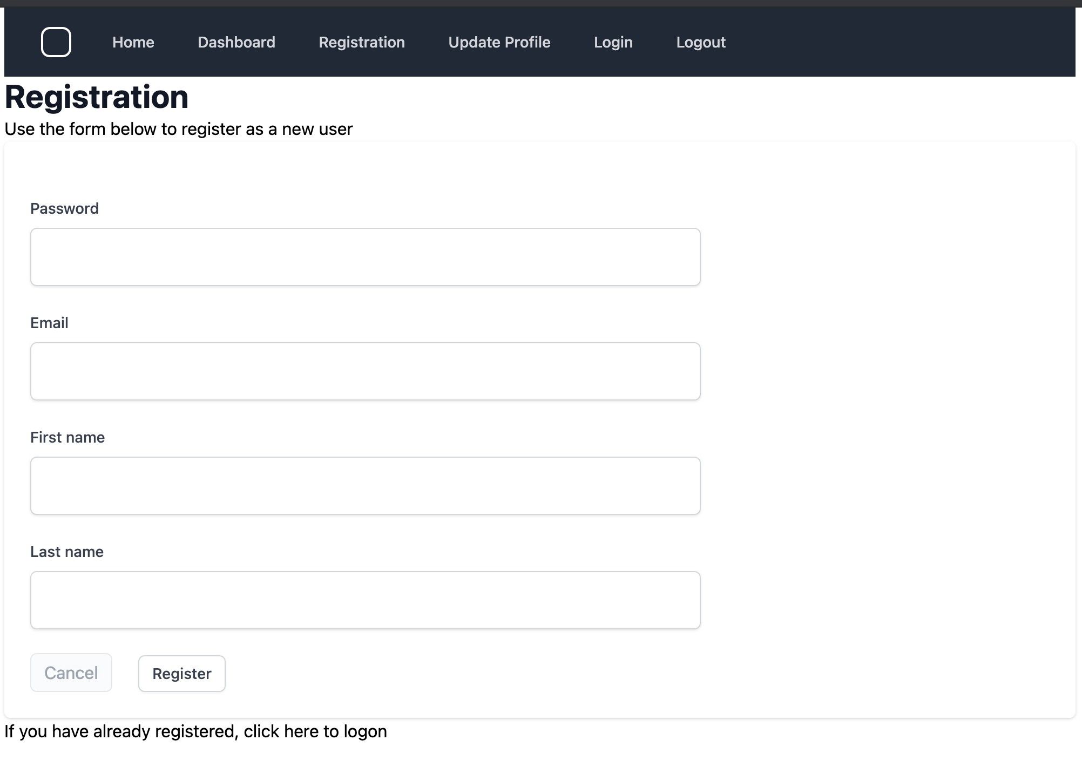Open the Update Profile page
This screenshot has width=1082, height=774.
[499, 42]
